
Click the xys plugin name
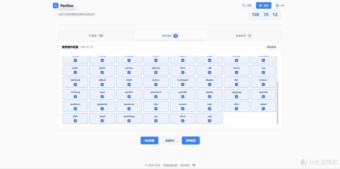click(x=156, y=116)
